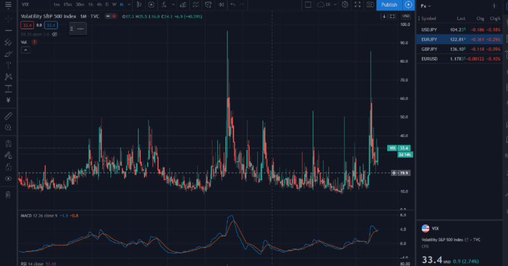
Task: Click the trash remove drawings icon
Action: pos(8,194)
